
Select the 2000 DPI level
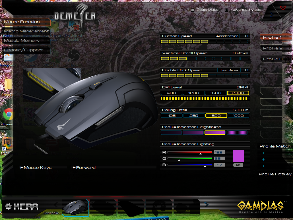pyautogui.click(x=238, y=93)
